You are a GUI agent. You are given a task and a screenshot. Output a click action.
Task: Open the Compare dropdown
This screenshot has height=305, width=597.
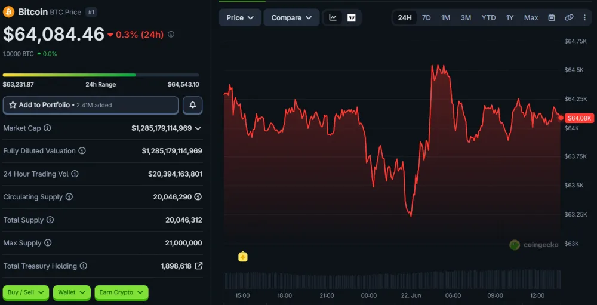[291, 17]
